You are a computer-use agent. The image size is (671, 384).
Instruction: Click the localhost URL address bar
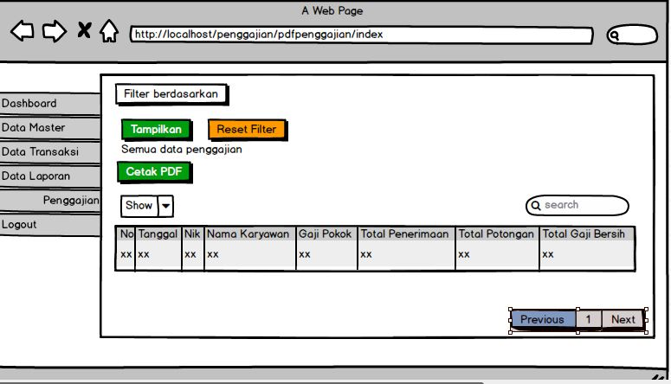point(362,35)
